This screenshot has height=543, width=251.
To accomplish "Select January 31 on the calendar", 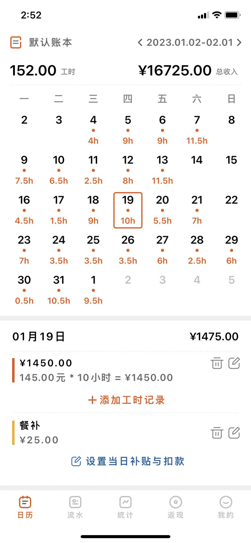I will click(59, 290).
